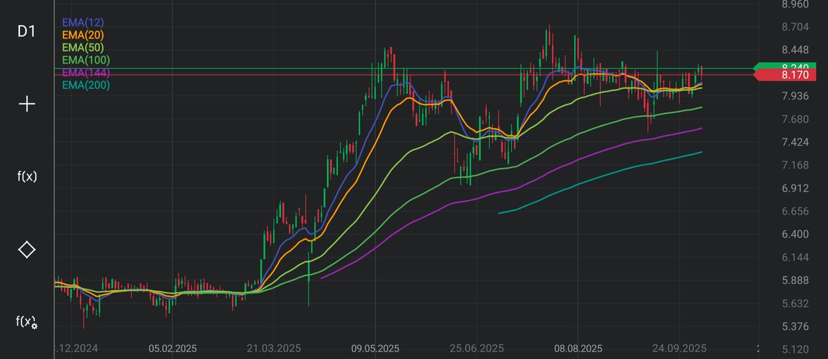Click the 8.448 price axis label

(795, 50)
